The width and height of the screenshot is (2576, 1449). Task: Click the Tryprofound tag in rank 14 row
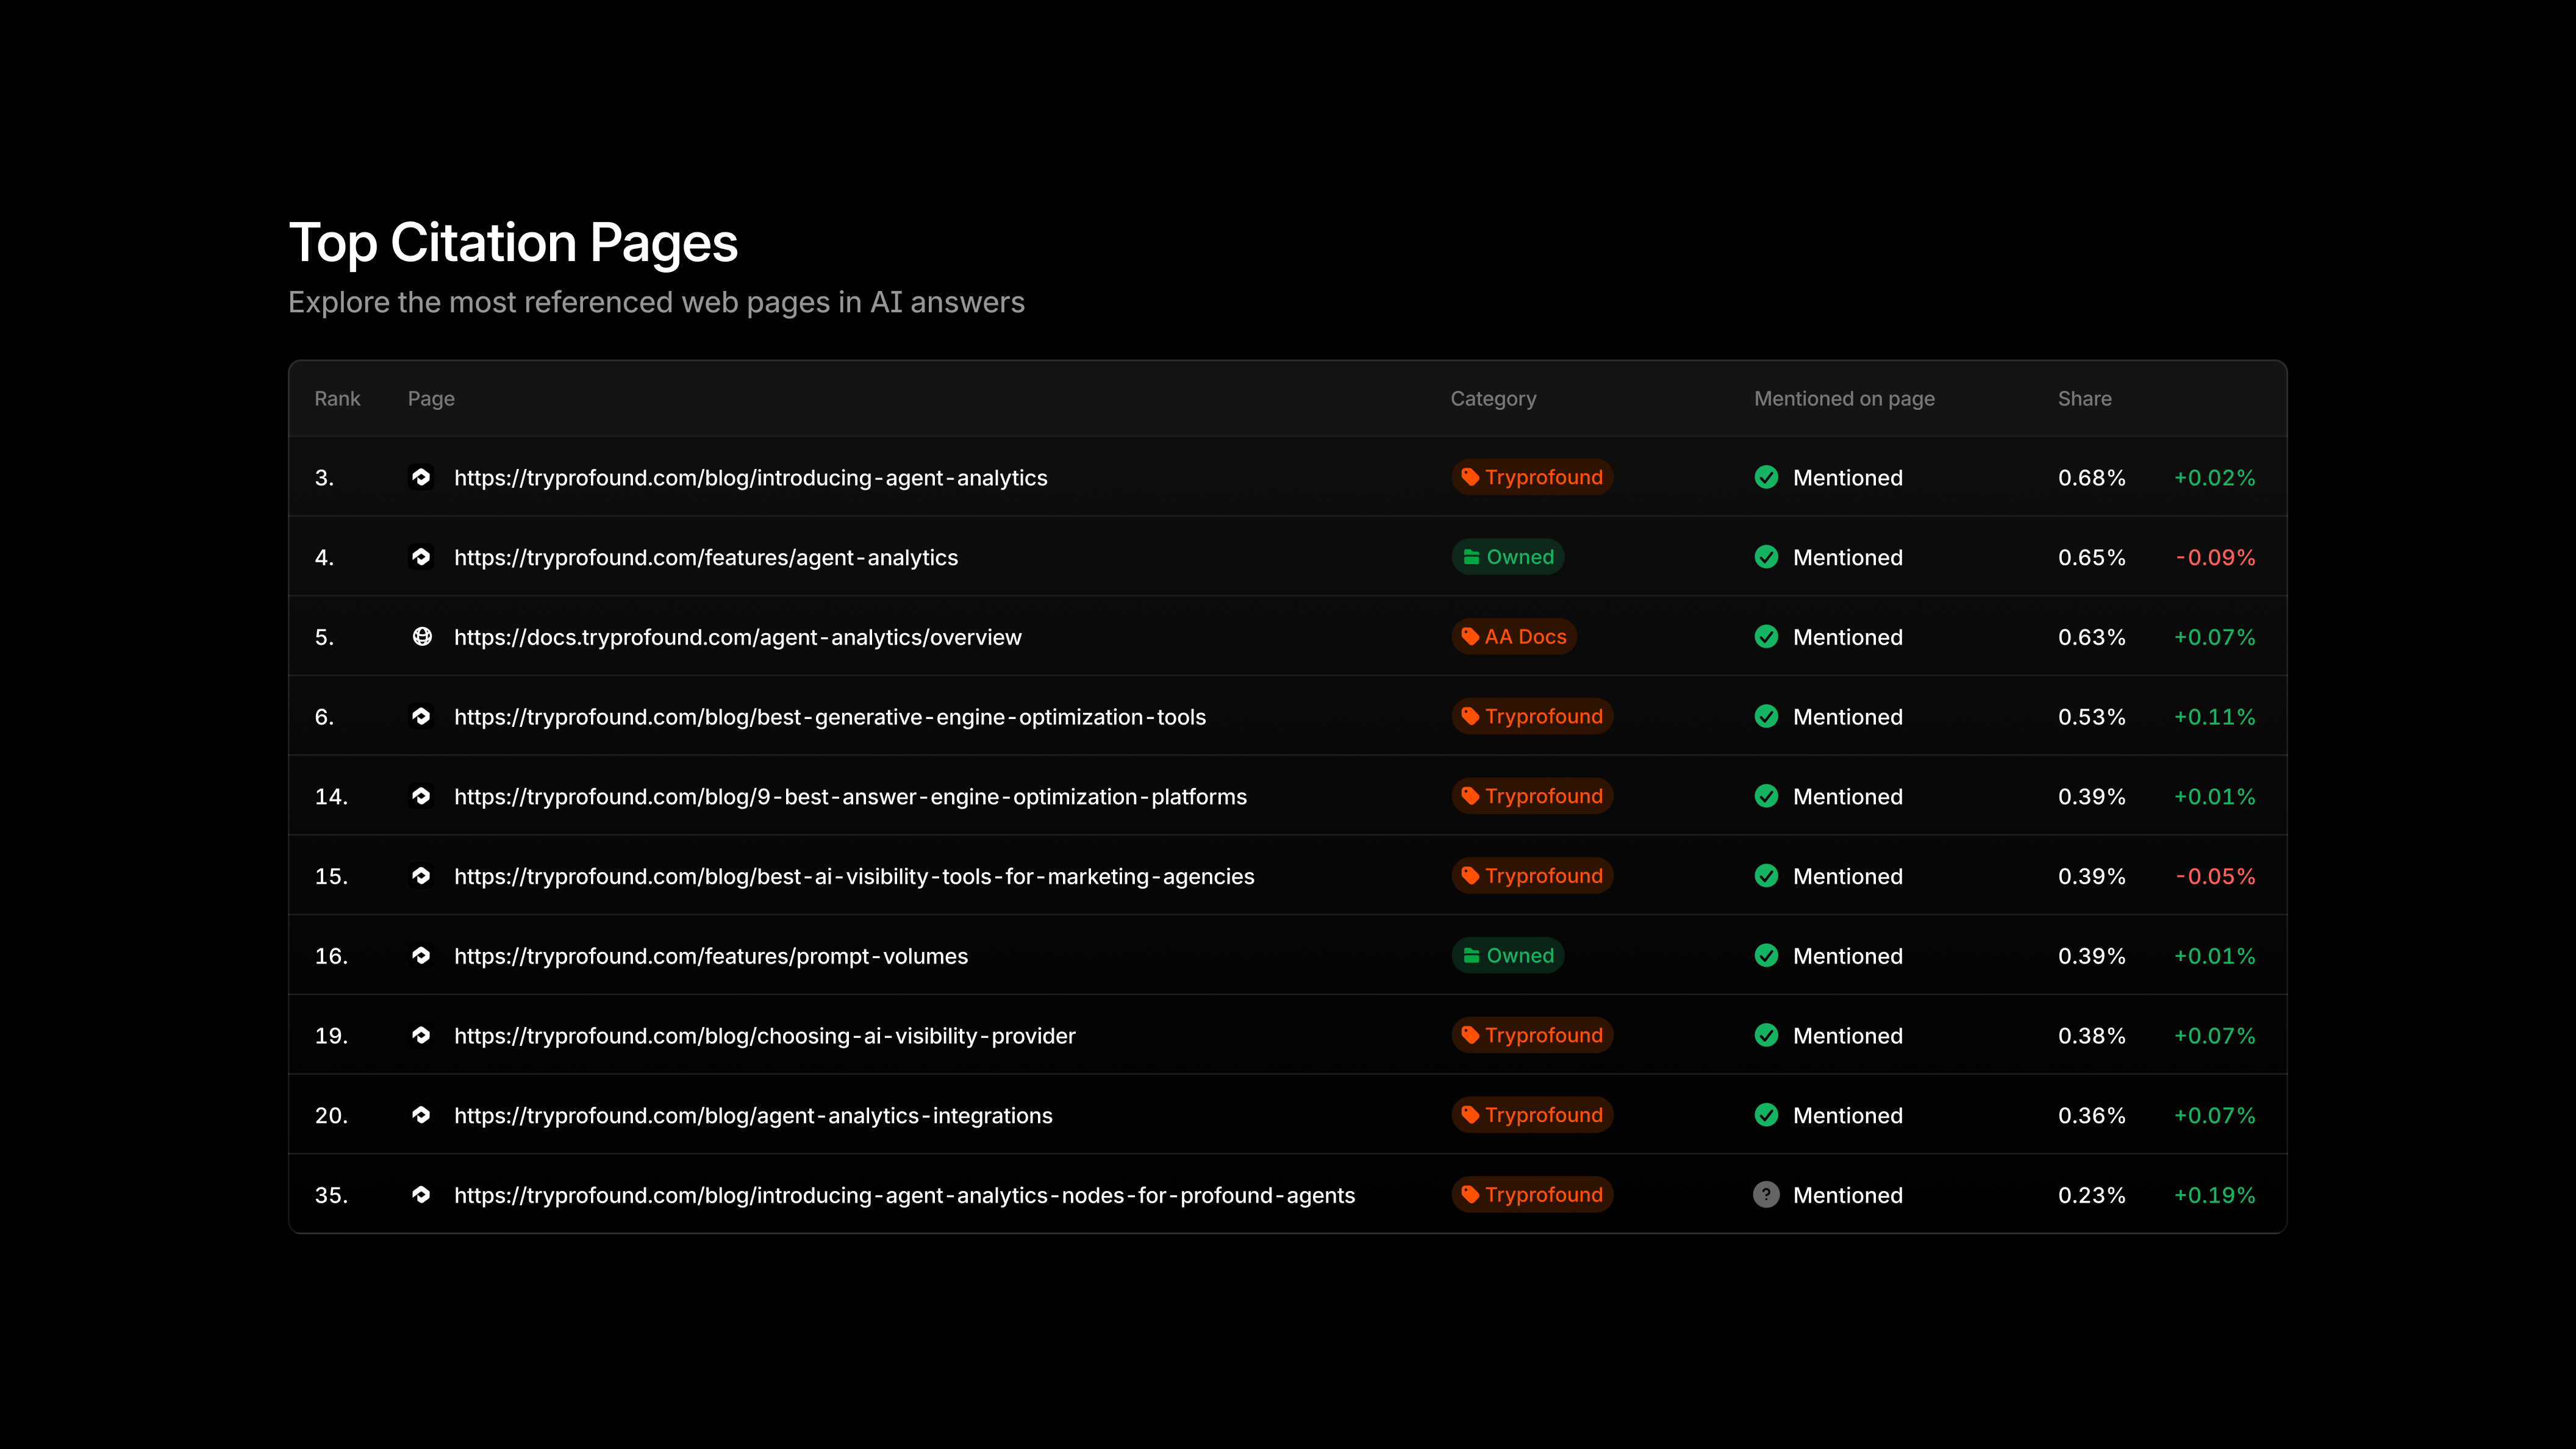pyautogui.click(x=1532, y=796)
